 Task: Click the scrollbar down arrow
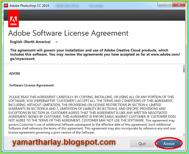[x=184, y=135]
